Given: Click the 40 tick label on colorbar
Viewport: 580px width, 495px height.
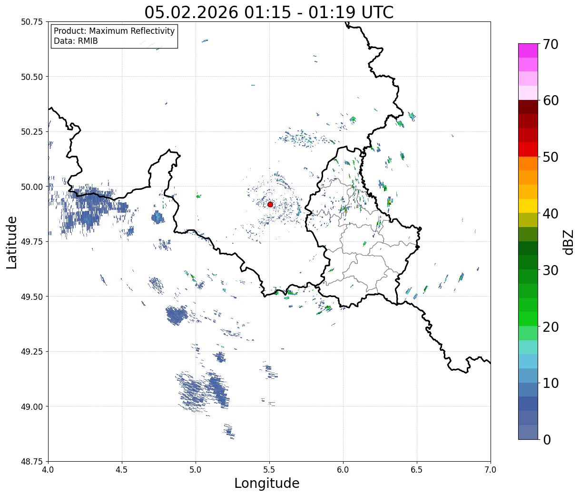Looking at the screenshot, I should click(551, 214).
